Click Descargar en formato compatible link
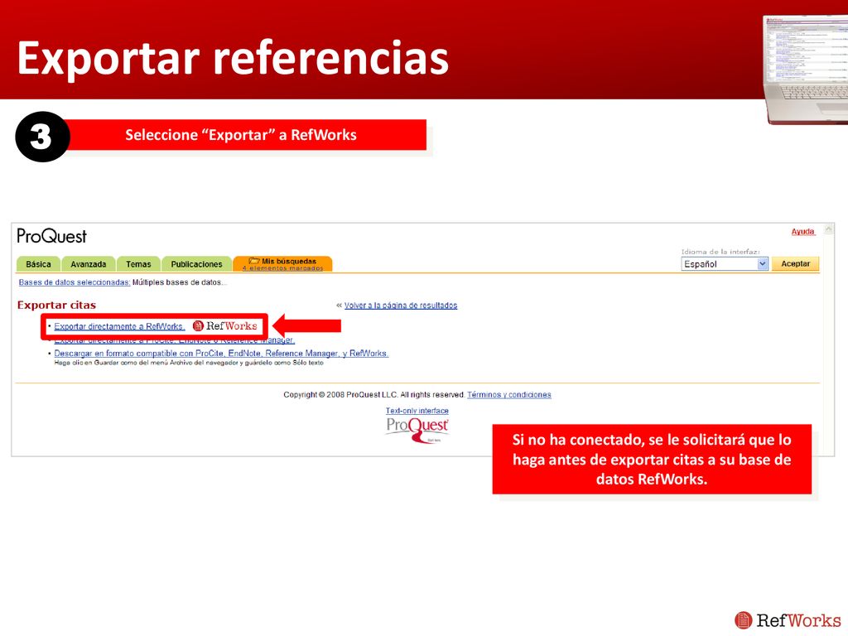Viewport: 848px width, 636px height. [221, 353]
